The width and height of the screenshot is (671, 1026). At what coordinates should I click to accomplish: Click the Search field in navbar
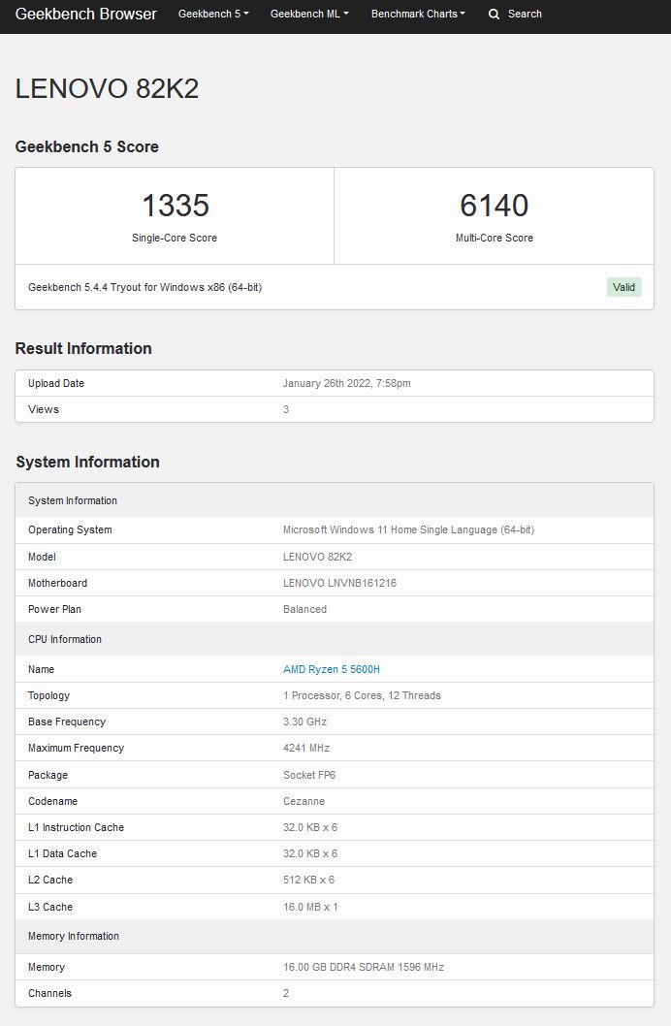pyautogui.click(x=525, y=14)
